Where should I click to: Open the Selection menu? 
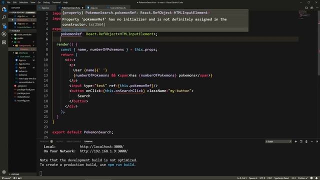click(x=23, y=2)
